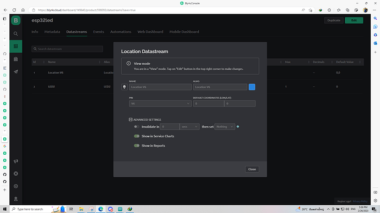
Task: Refresh the browser page
Action: (14, 10)
